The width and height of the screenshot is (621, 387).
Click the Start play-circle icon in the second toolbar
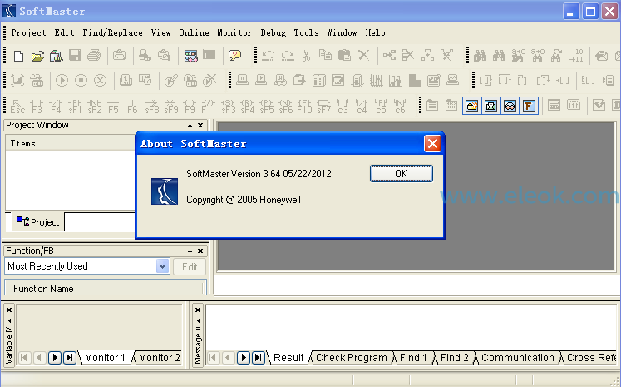click(62, 81)
